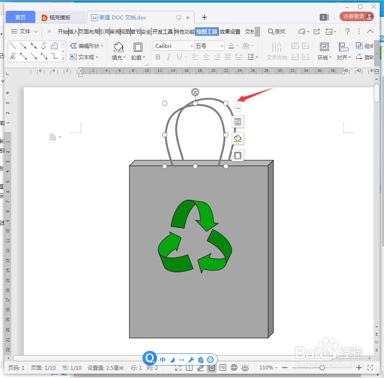Click the text direction button
384x378 pixels.
pos(277,51)
